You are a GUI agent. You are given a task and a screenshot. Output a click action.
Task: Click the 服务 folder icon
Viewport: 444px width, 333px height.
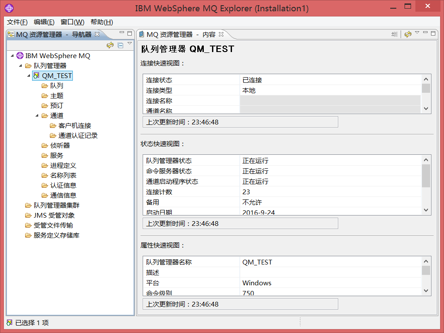45,156
